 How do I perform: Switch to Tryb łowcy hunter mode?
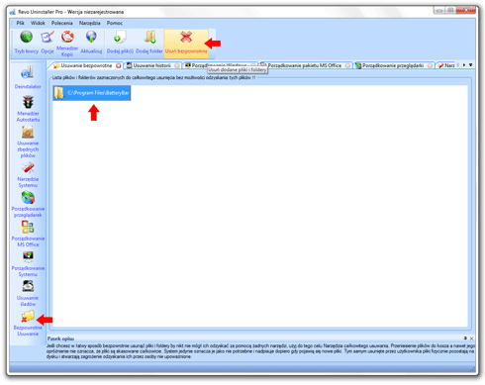click(x=27, y=43)
